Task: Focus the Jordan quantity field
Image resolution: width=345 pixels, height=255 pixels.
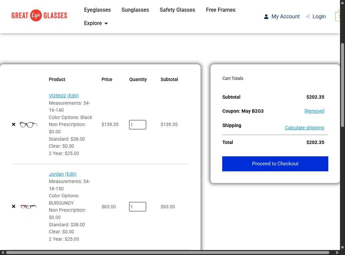Action: coord(137,207)
